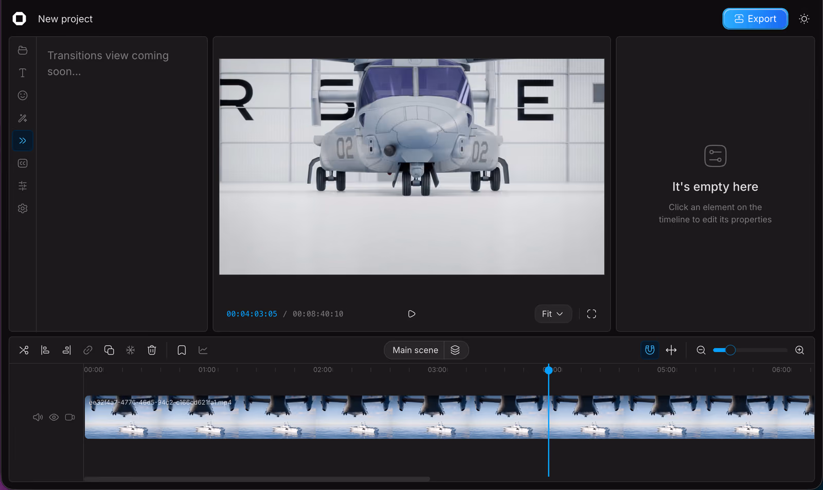Toggle timeline snapping magnet
This screenshot has width=823, height=490.
[650, 350]
